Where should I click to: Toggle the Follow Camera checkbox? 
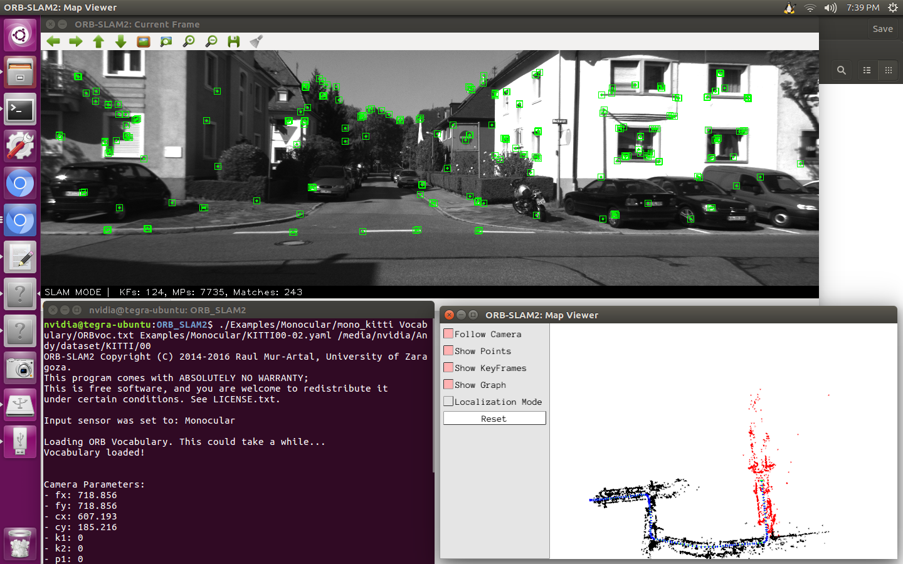[448, 333]
